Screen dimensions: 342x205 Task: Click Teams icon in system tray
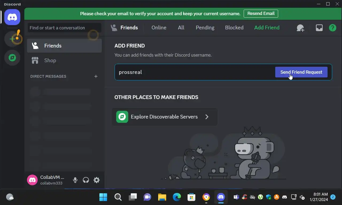click(236, 197)
